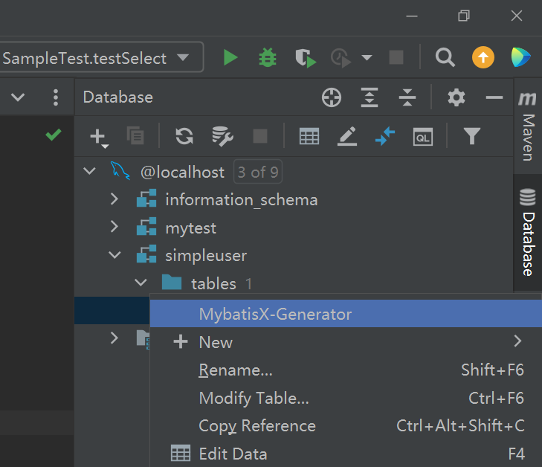This screenshot has height=467, width=542.
Task: Expand the node below the selected table
Action: click(114, 338)
